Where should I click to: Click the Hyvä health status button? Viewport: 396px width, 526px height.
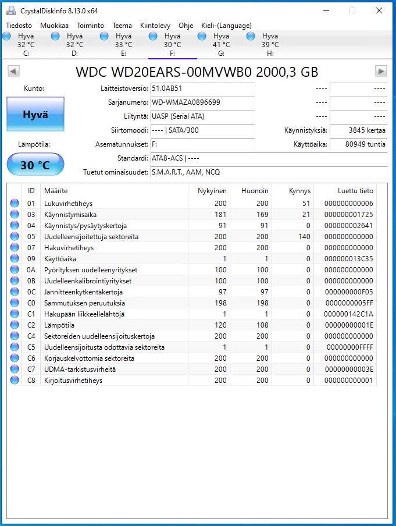(35, 114)
